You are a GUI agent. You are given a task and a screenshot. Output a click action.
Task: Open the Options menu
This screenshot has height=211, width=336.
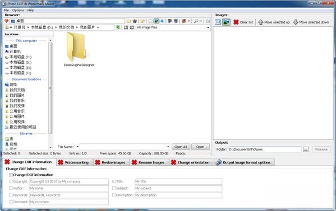click(x=18, y=10)
